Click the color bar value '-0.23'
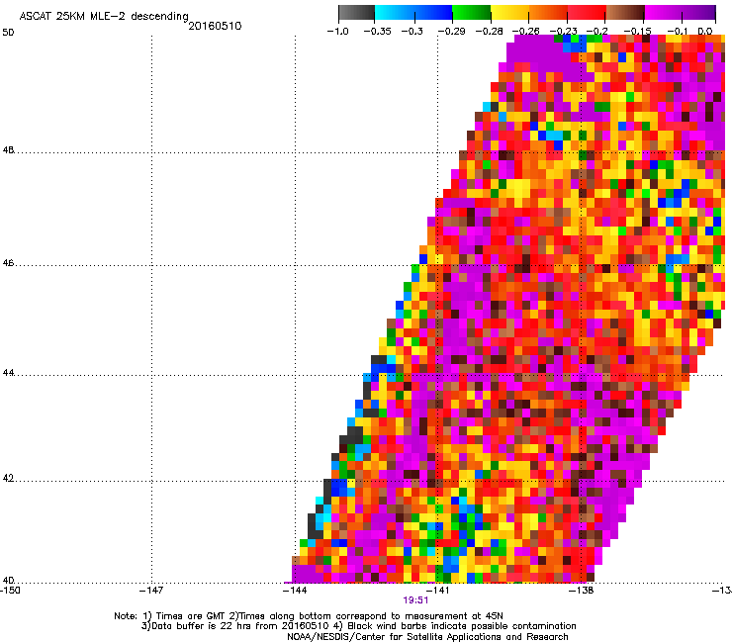The image size is (732, 643). coord(564,32)
